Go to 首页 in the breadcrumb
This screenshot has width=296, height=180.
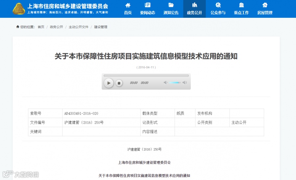click(x=41, y=27)
